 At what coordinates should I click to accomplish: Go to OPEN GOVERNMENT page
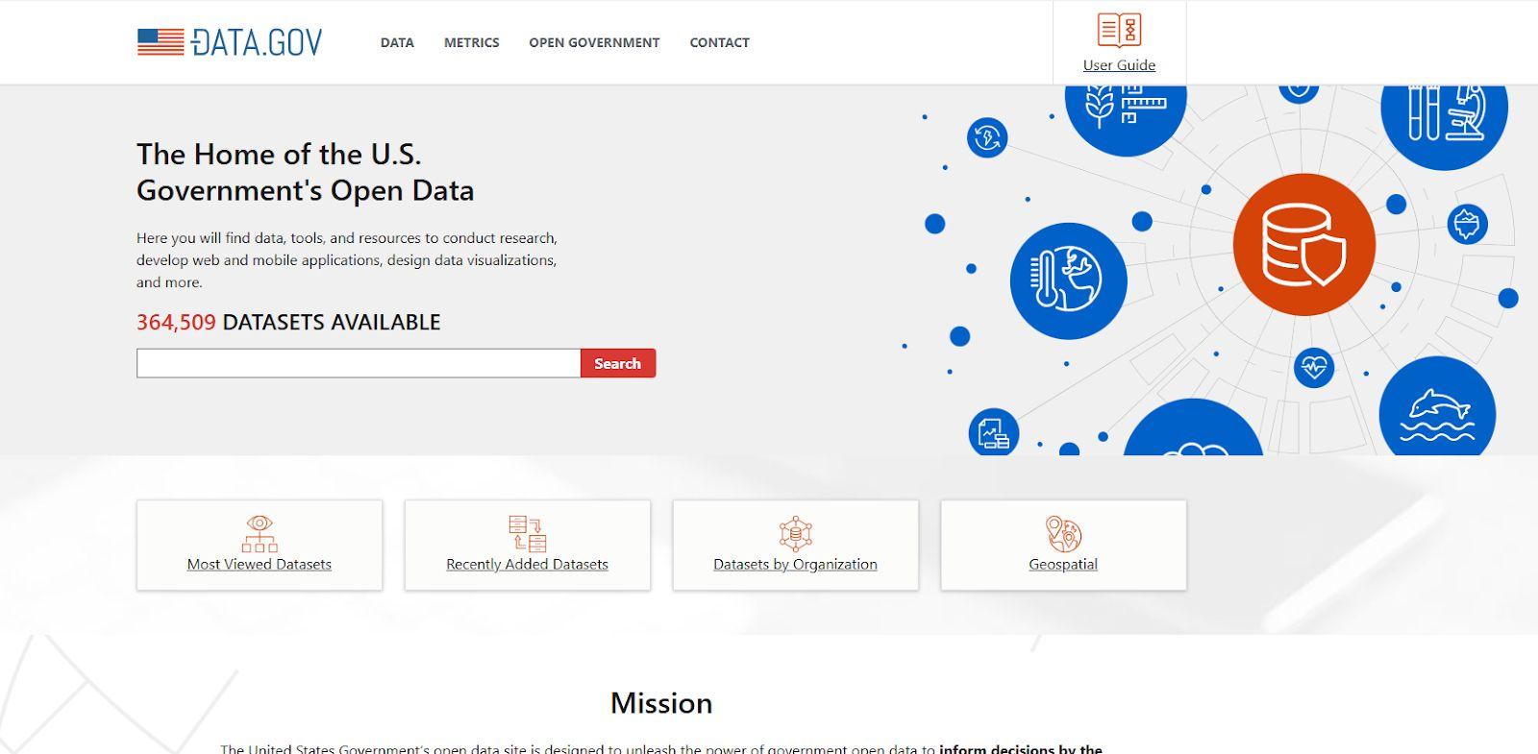[x=594, y=42]
